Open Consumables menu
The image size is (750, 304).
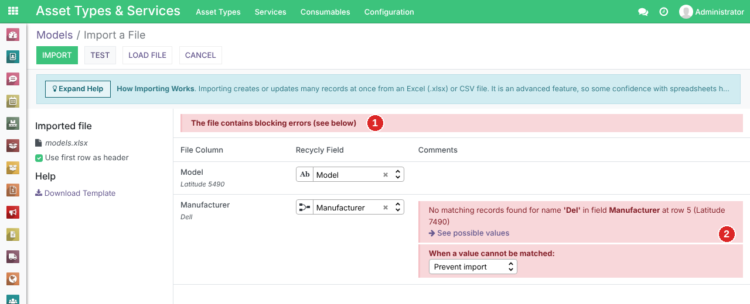[x=325, y=12]
